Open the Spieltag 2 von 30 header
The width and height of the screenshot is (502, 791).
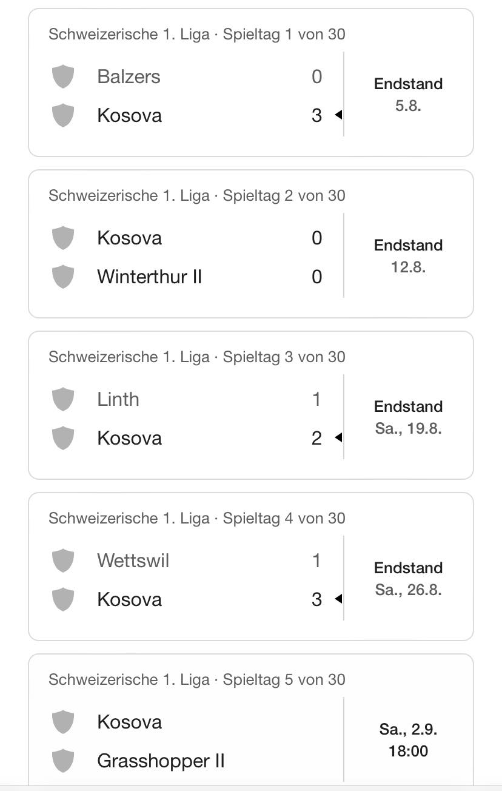196,195
